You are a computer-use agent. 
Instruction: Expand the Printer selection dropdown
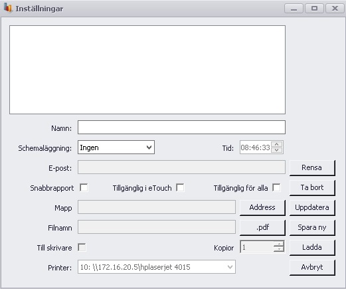(157, 267)
